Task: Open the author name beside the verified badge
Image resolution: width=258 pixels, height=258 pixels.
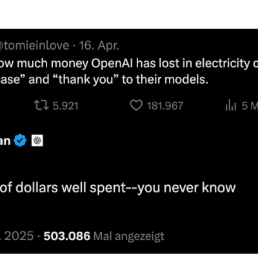Action: 5,141
